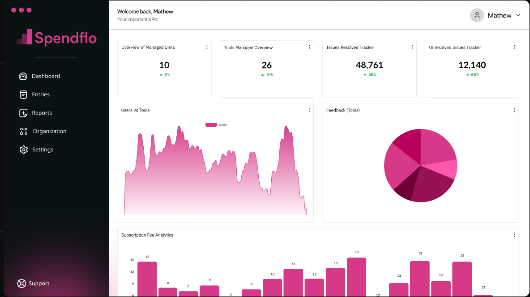The image size is (530, 297).
Task: Open the Users Vs Tools three-dot menu
Action: (x=309, y=110)
